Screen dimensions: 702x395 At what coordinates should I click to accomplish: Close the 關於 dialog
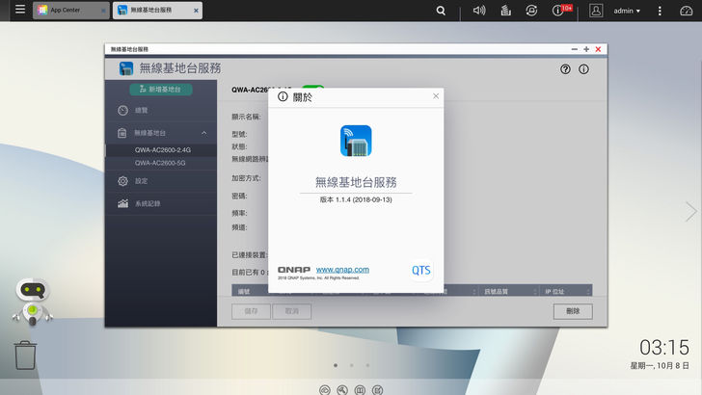click(436, 96)
